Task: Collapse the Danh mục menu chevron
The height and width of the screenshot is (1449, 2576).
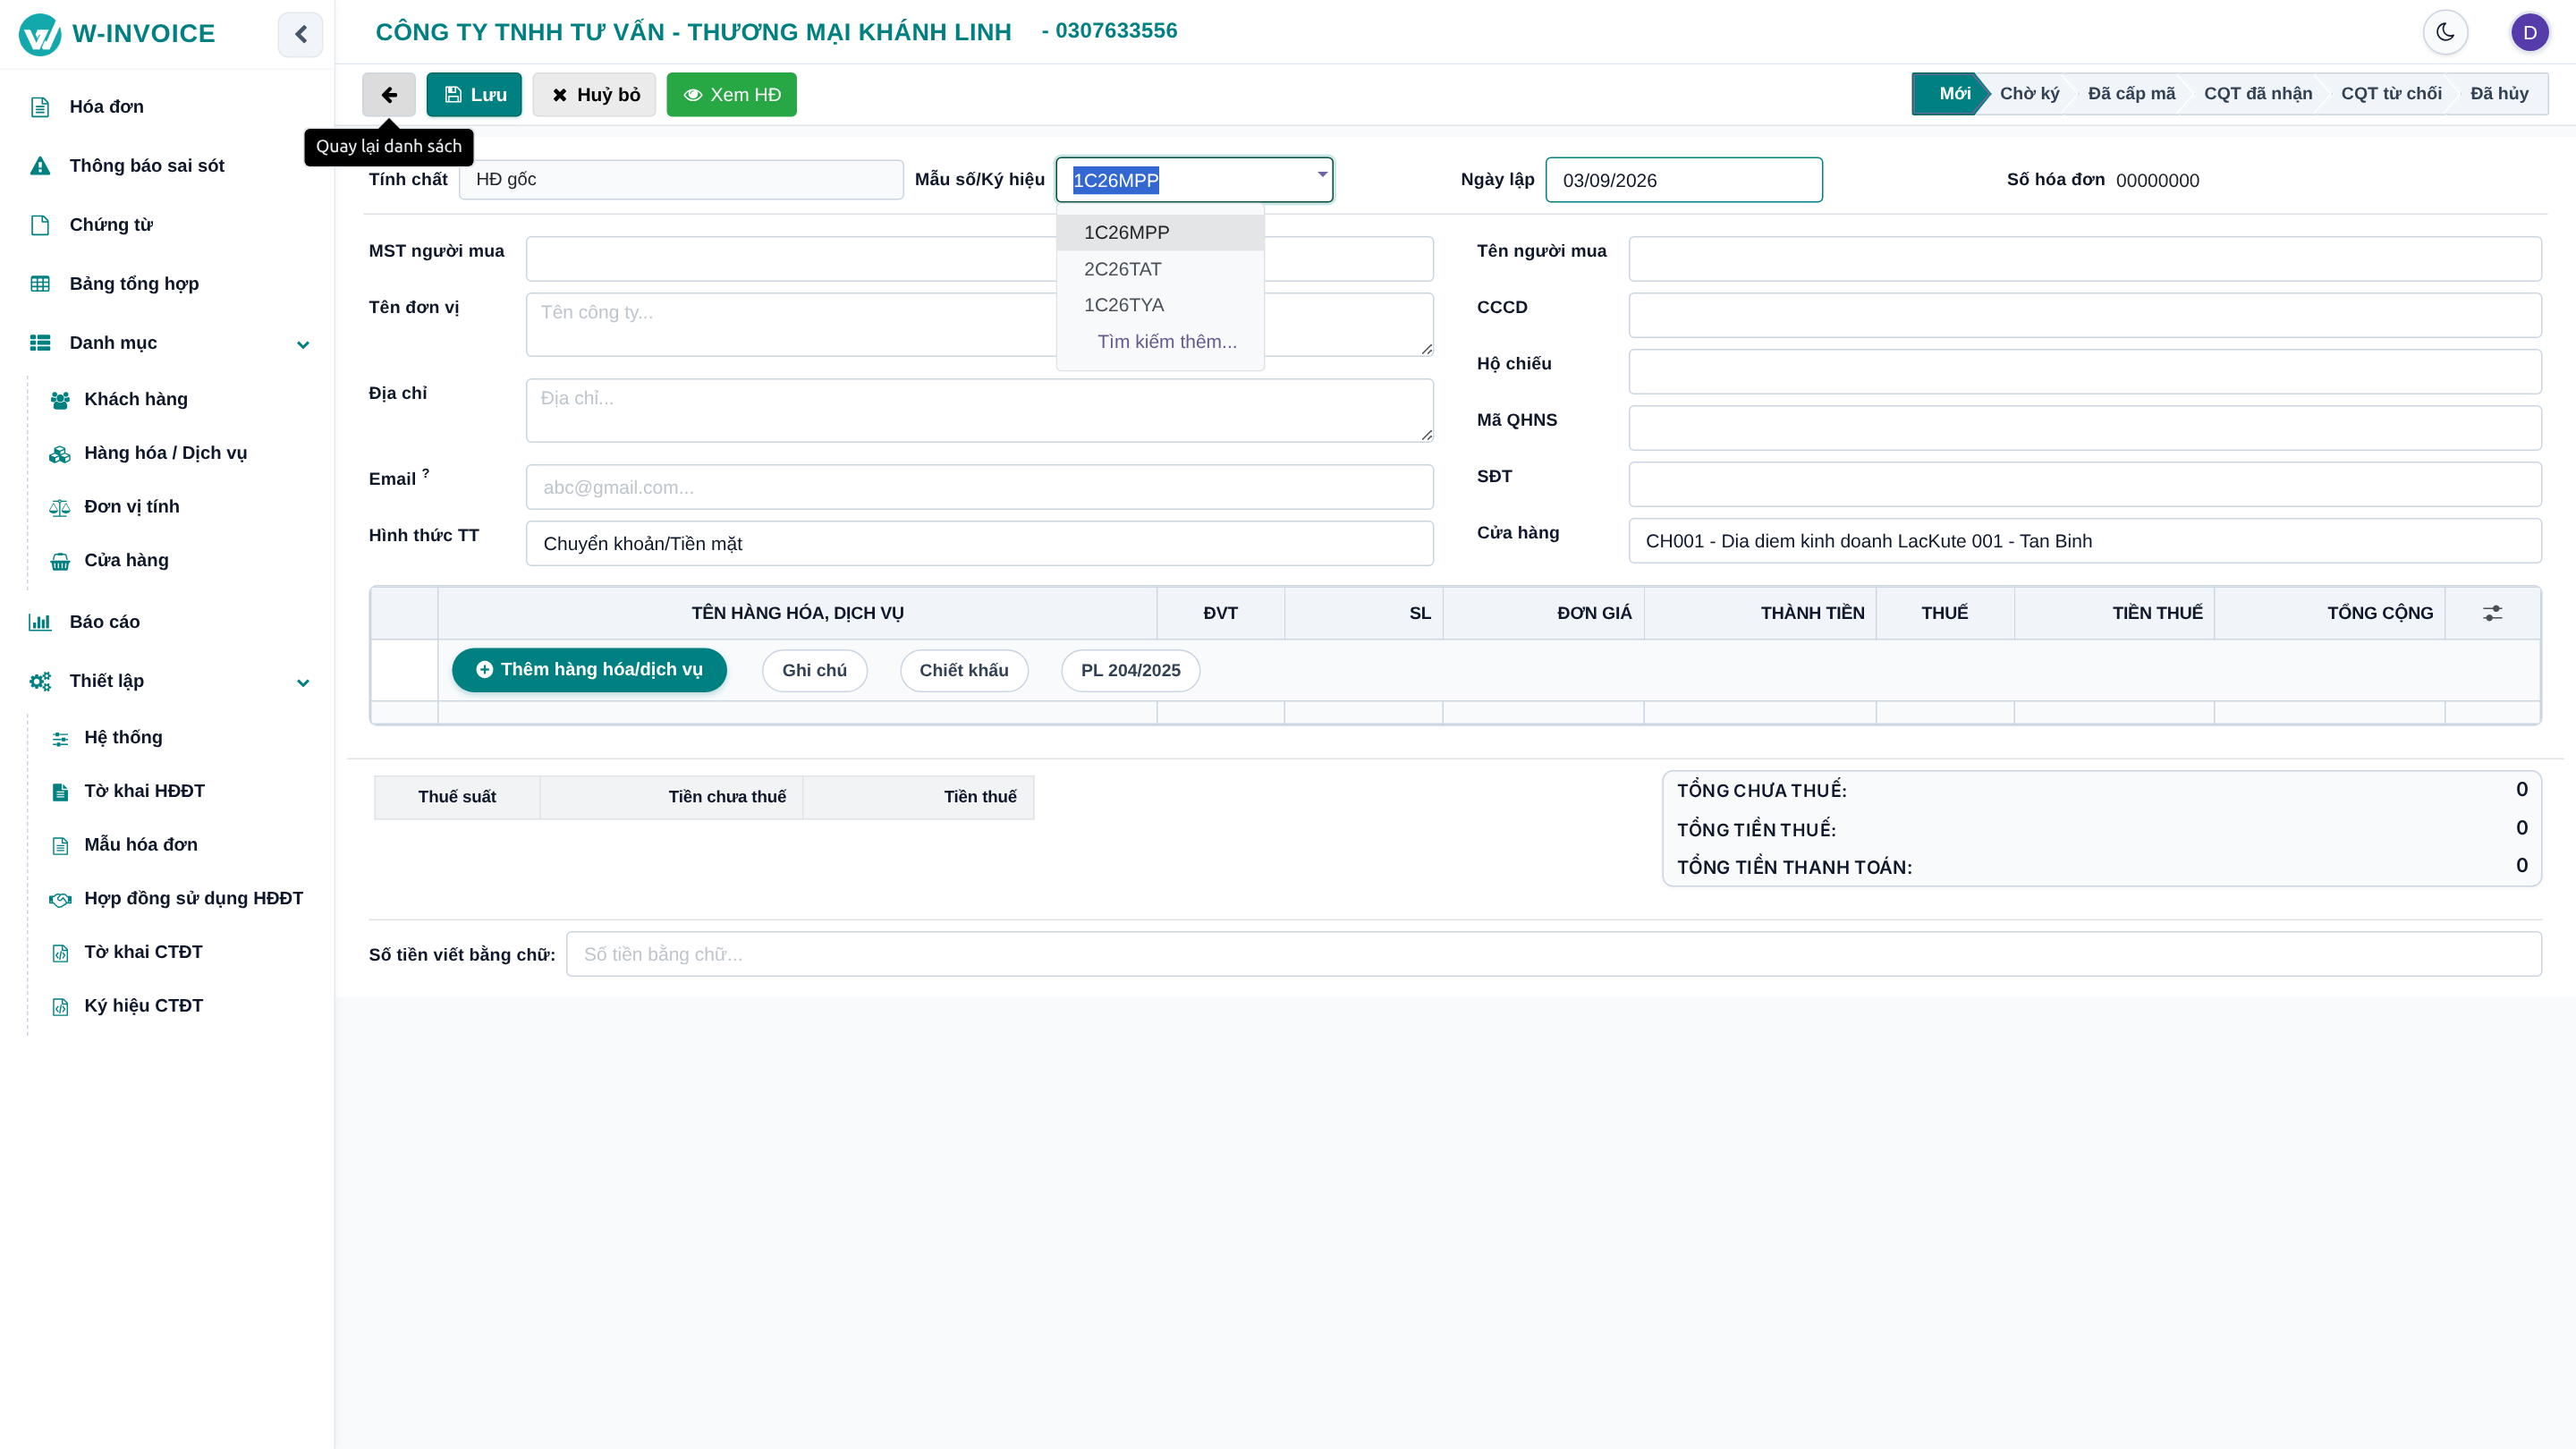Action: (x=303, y=344)
